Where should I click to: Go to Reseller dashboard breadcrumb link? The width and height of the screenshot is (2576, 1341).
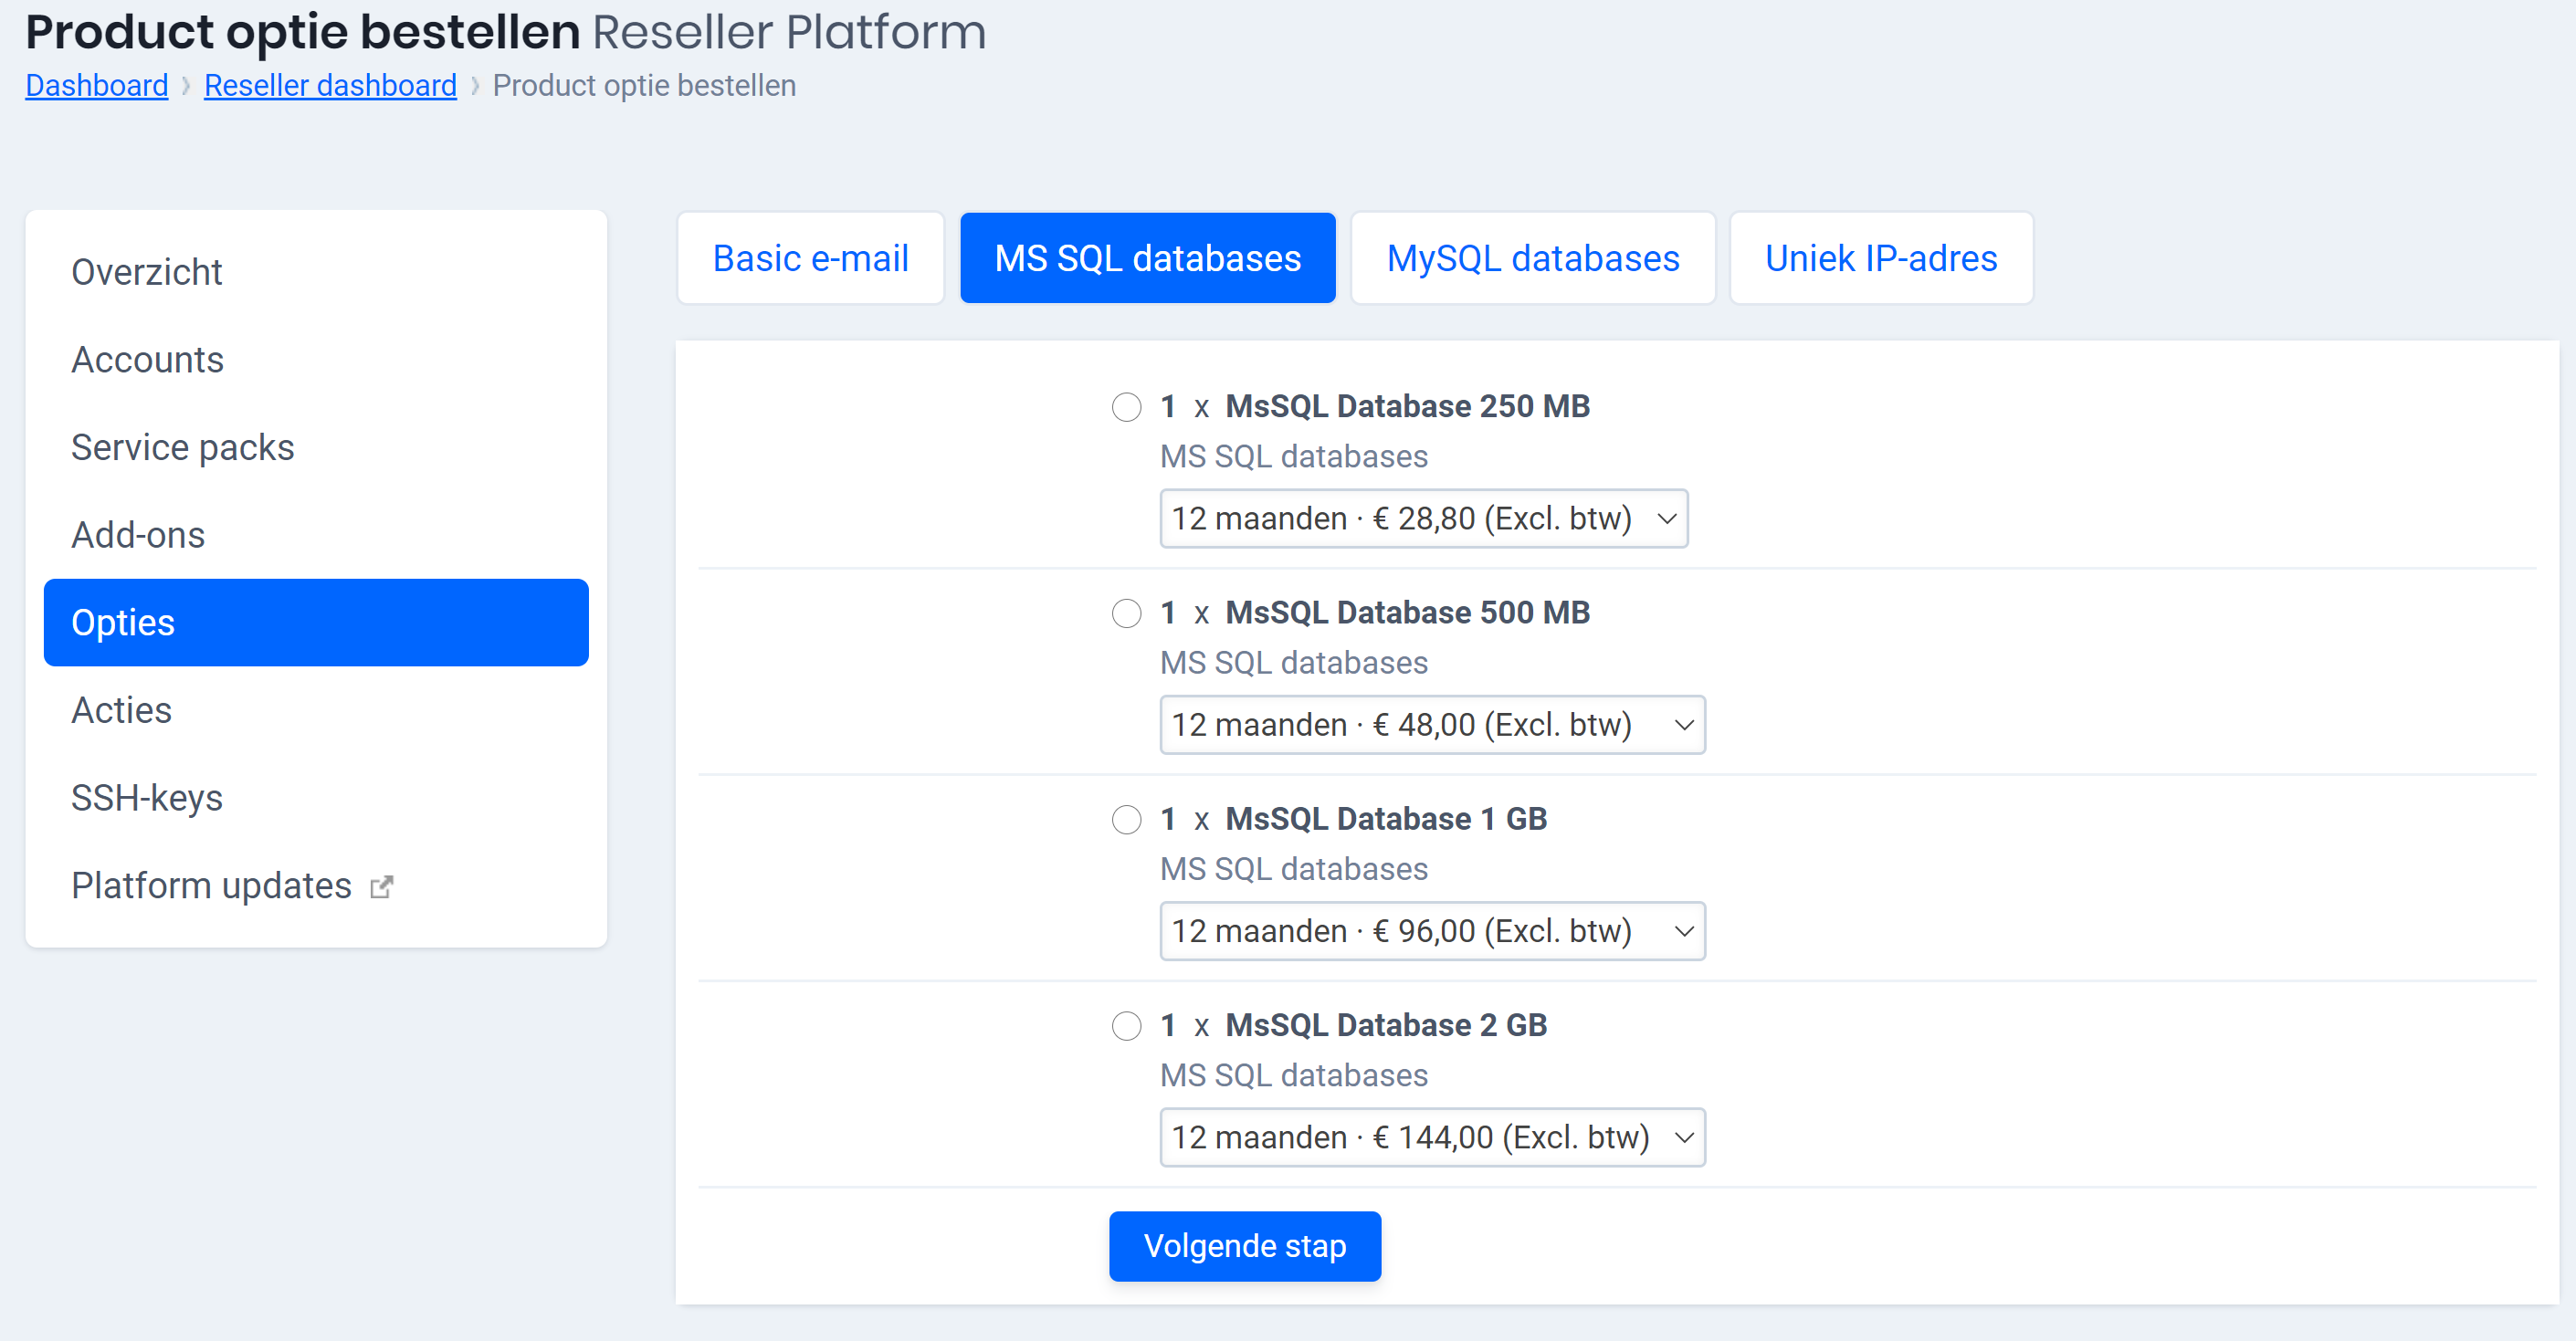(x=330, y=86)
